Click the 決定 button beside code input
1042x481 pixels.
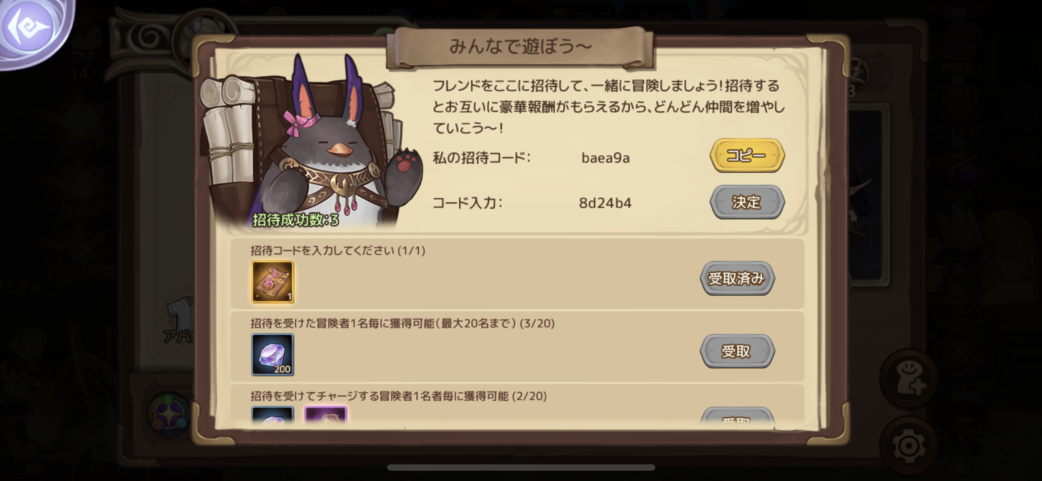tap(747, 202)
